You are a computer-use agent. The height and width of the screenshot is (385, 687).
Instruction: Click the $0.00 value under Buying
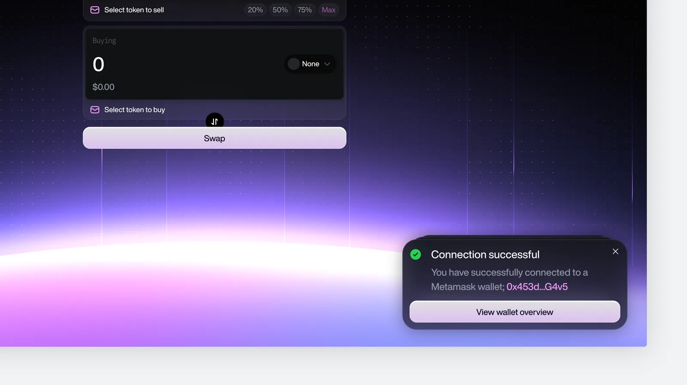pos(103,87)
